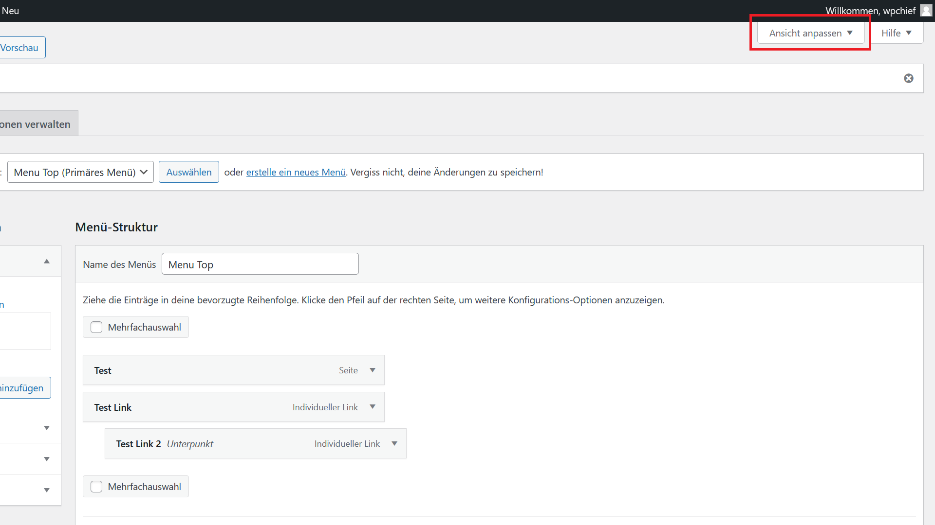Follow the erstelle ein neues Menü link

[x=296, y=172]
